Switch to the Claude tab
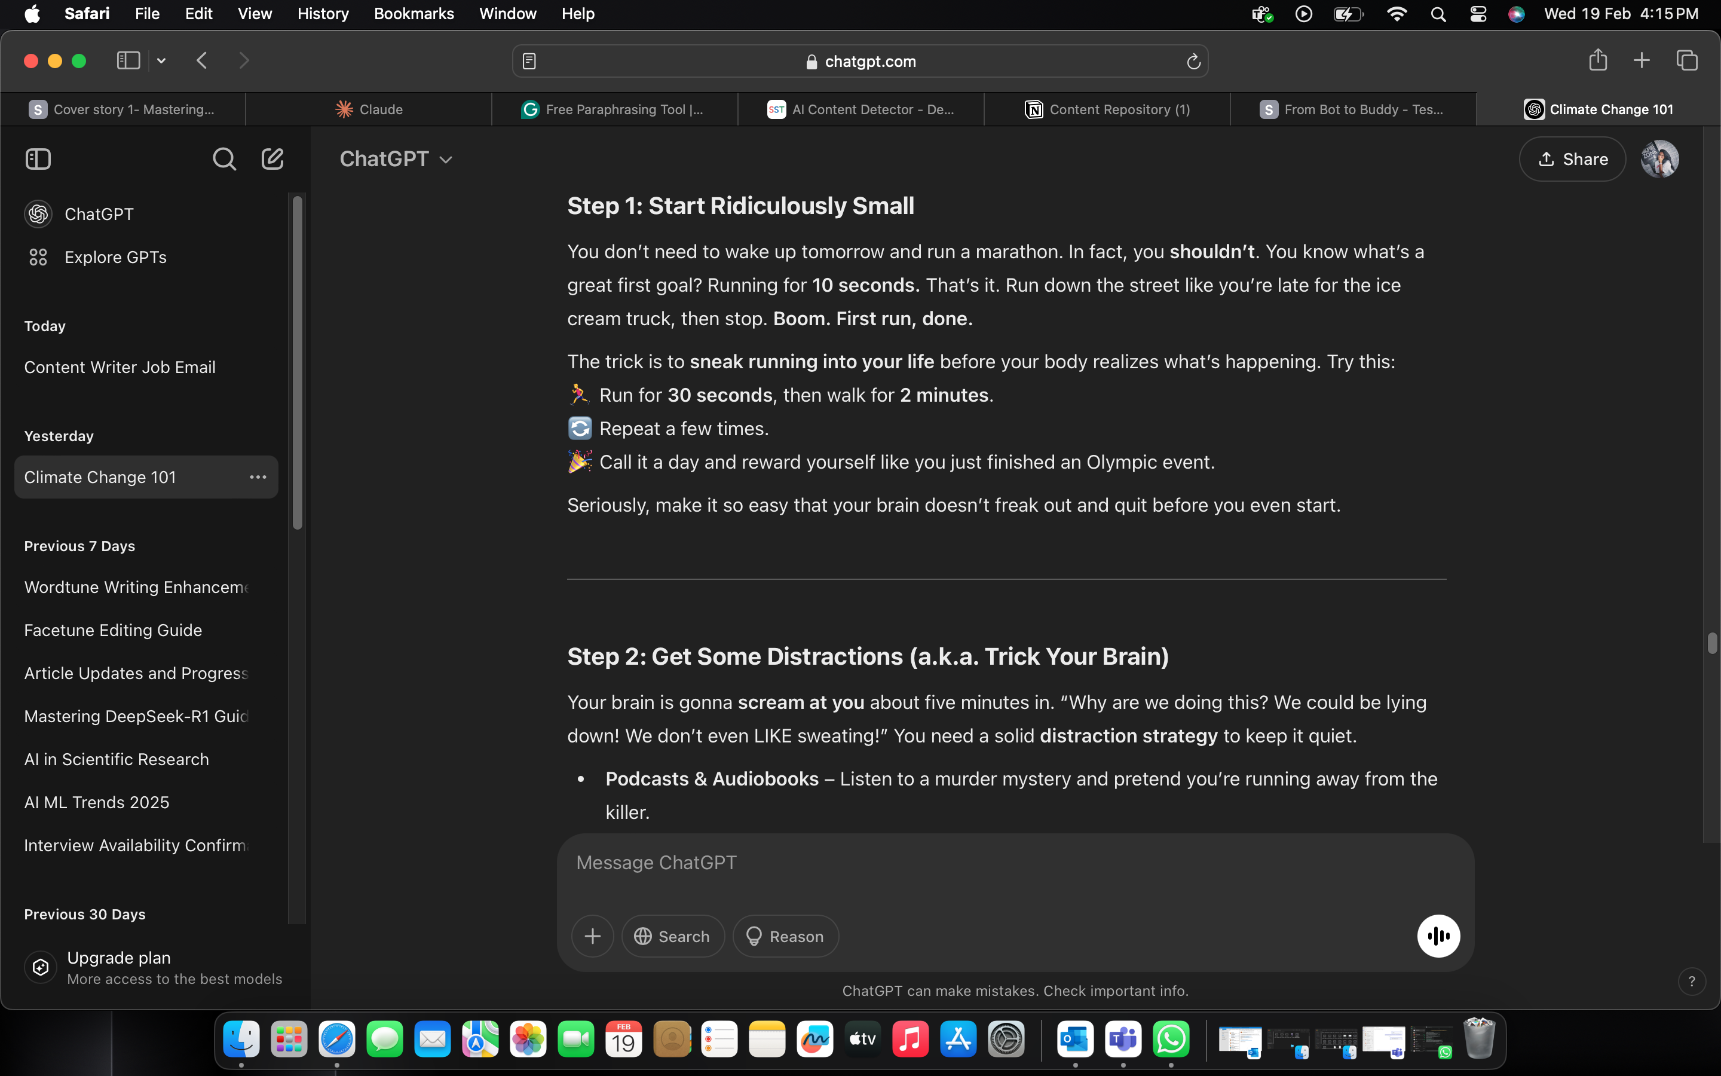The width and height of the screenshot is (1721, 1076). point(368,109)
